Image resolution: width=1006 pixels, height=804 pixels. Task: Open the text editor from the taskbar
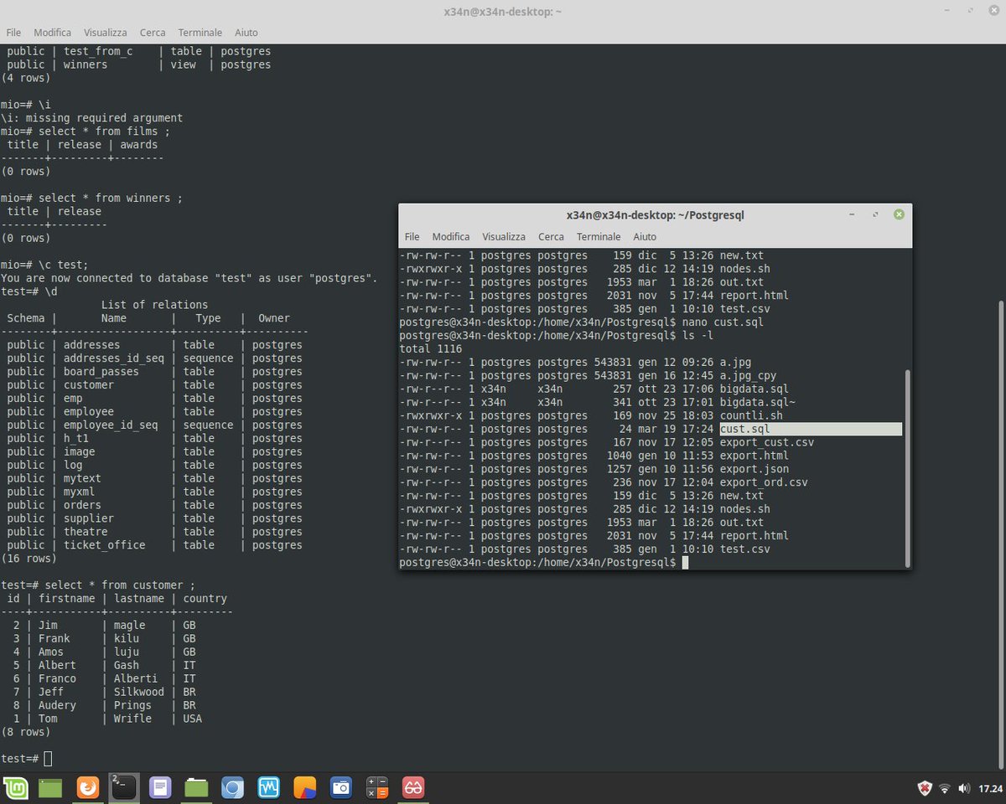pos(161,787)
